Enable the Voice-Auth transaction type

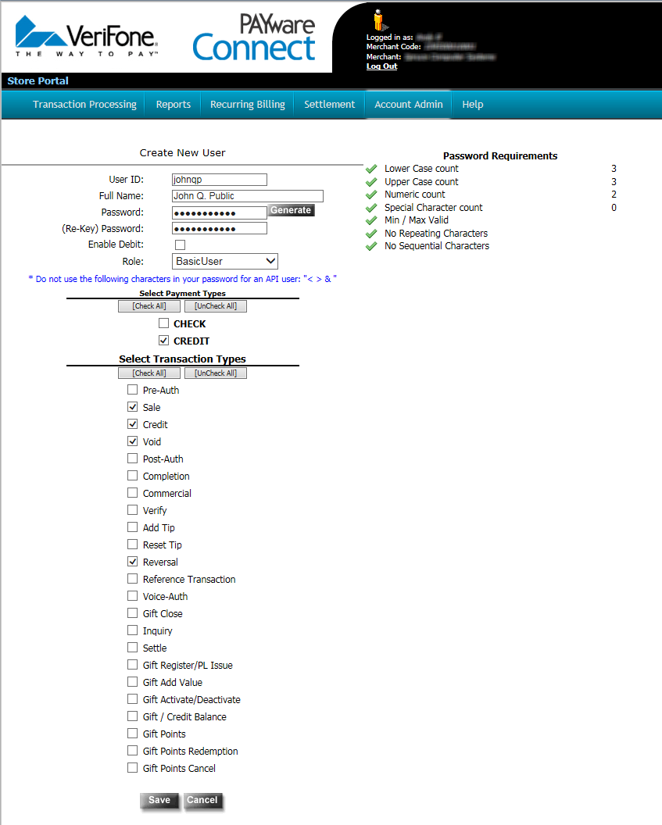[x=133, y=596]
